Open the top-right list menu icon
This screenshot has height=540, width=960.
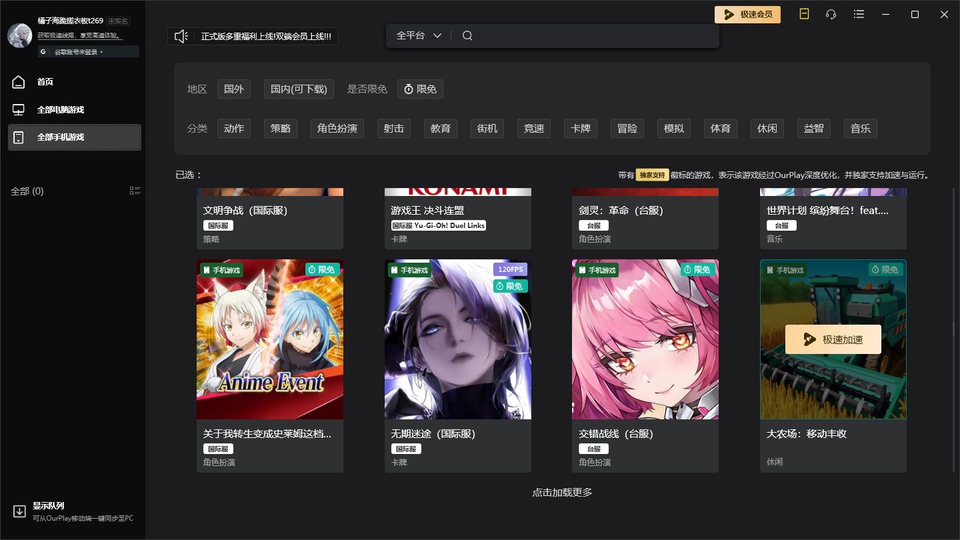pyautogui.click(x=859, y=14)
